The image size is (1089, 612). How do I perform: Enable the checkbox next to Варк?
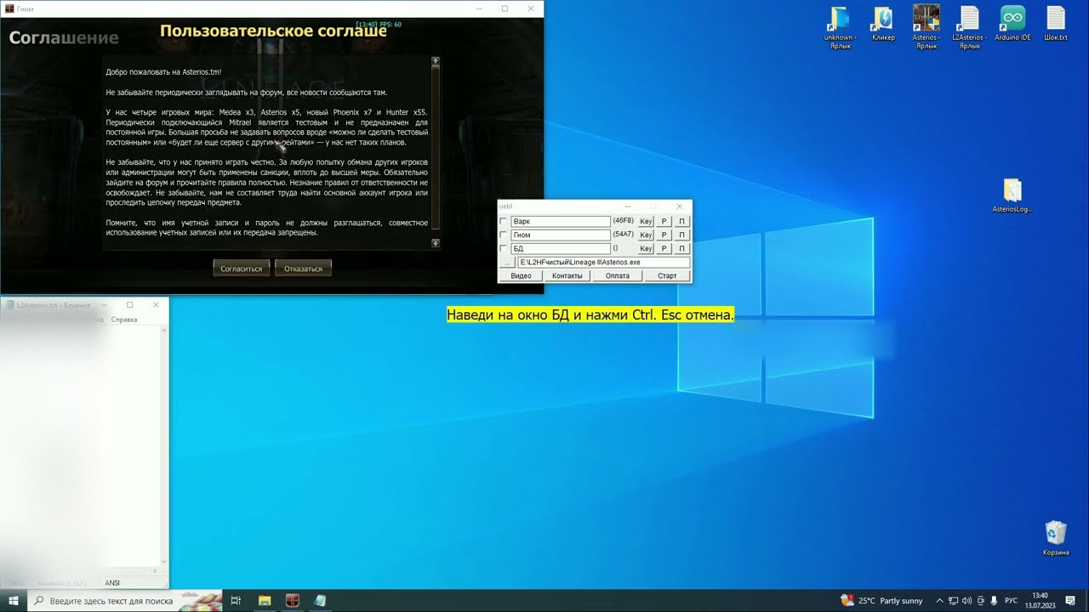point(504,222)
